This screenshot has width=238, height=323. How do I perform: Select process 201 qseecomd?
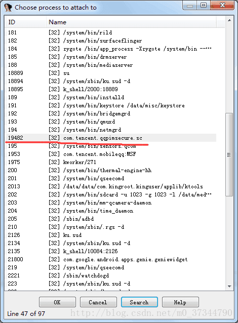111,178
